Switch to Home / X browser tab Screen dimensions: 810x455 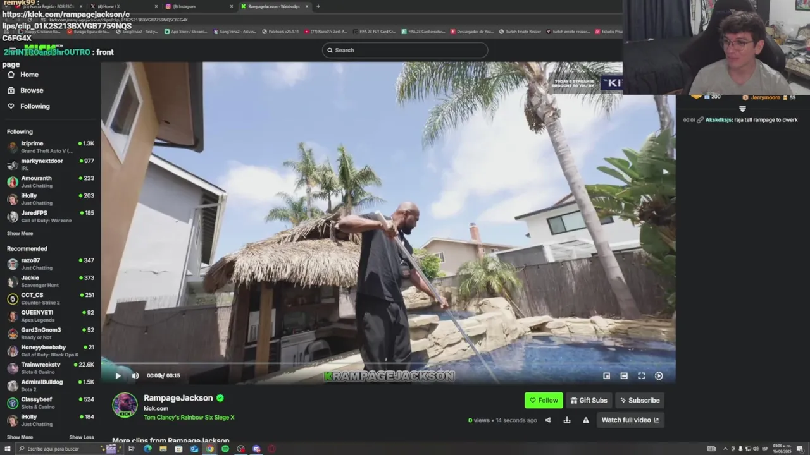point(123,6)
